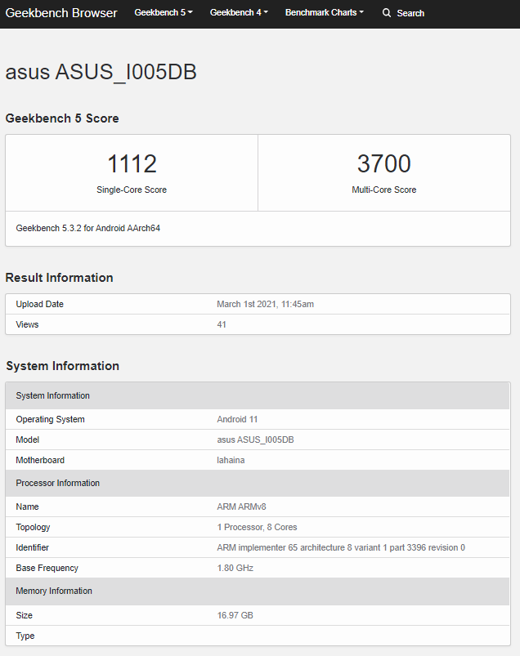Click the processor name ARM ARMv8
This screenshot has width=520, height=656.
(241, 507)
